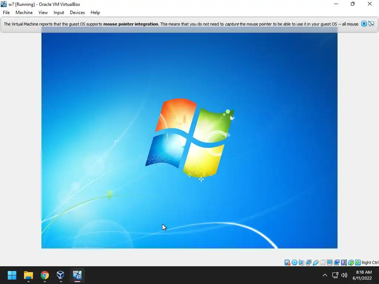The image size is (379, 284).
Task: Click the Windows 7 logo on guest desktop
Action: 190,139
